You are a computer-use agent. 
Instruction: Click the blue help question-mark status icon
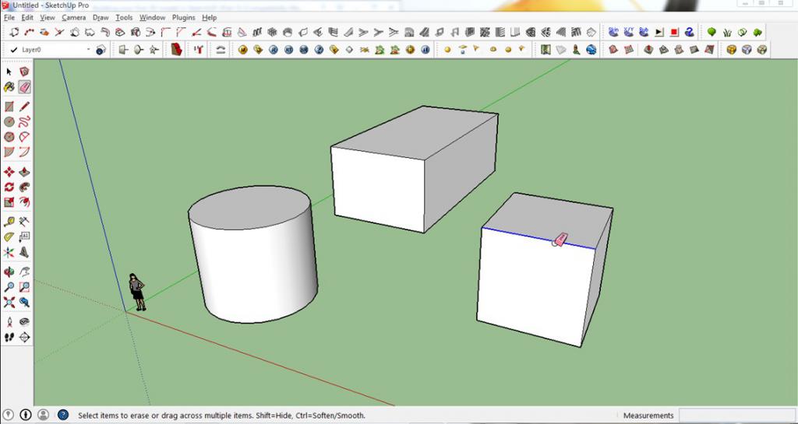tap(62, 415)
